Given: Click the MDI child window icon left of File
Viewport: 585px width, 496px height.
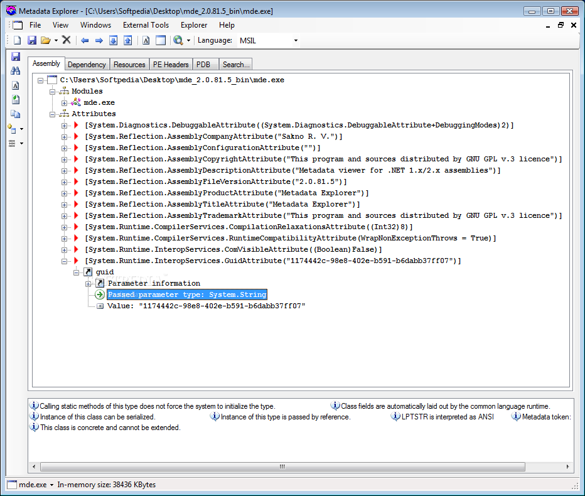Looking at the screenshot, I should coord(18,25).
